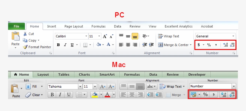
Task: Expand PC Alignment group dialog launcher
Action: pyautogui.click(x=191, y=53)
